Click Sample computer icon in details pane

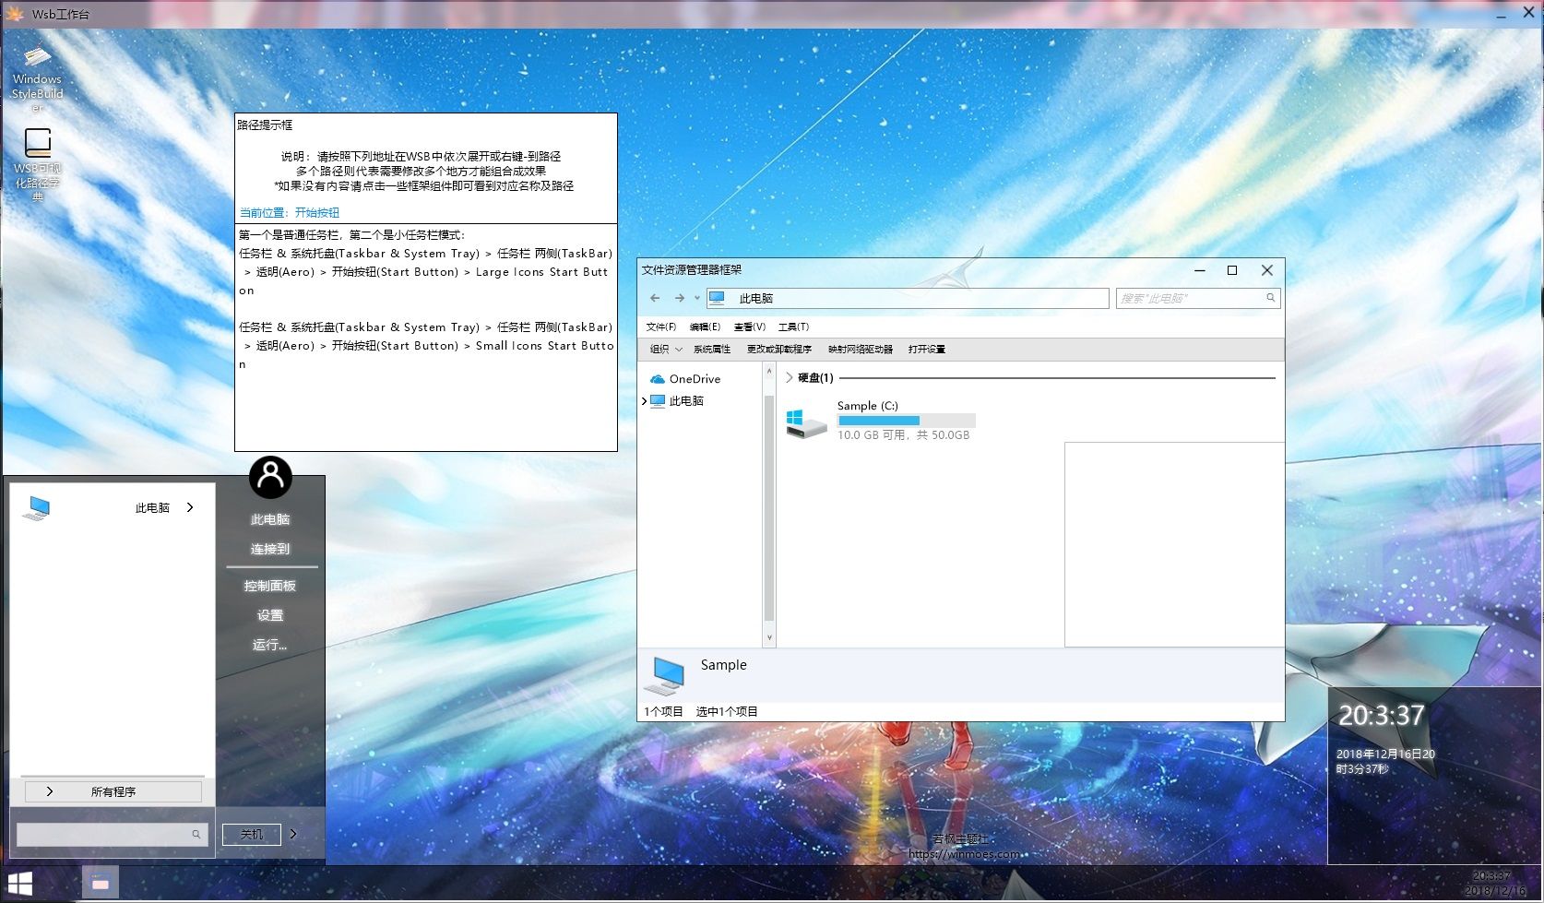664,675
